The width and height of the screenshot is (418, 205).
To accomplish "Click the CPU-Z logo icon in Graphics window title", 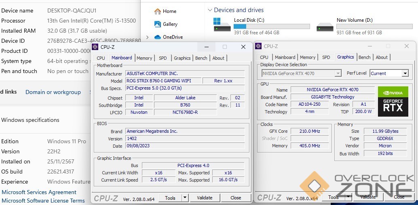I will 258,46.
